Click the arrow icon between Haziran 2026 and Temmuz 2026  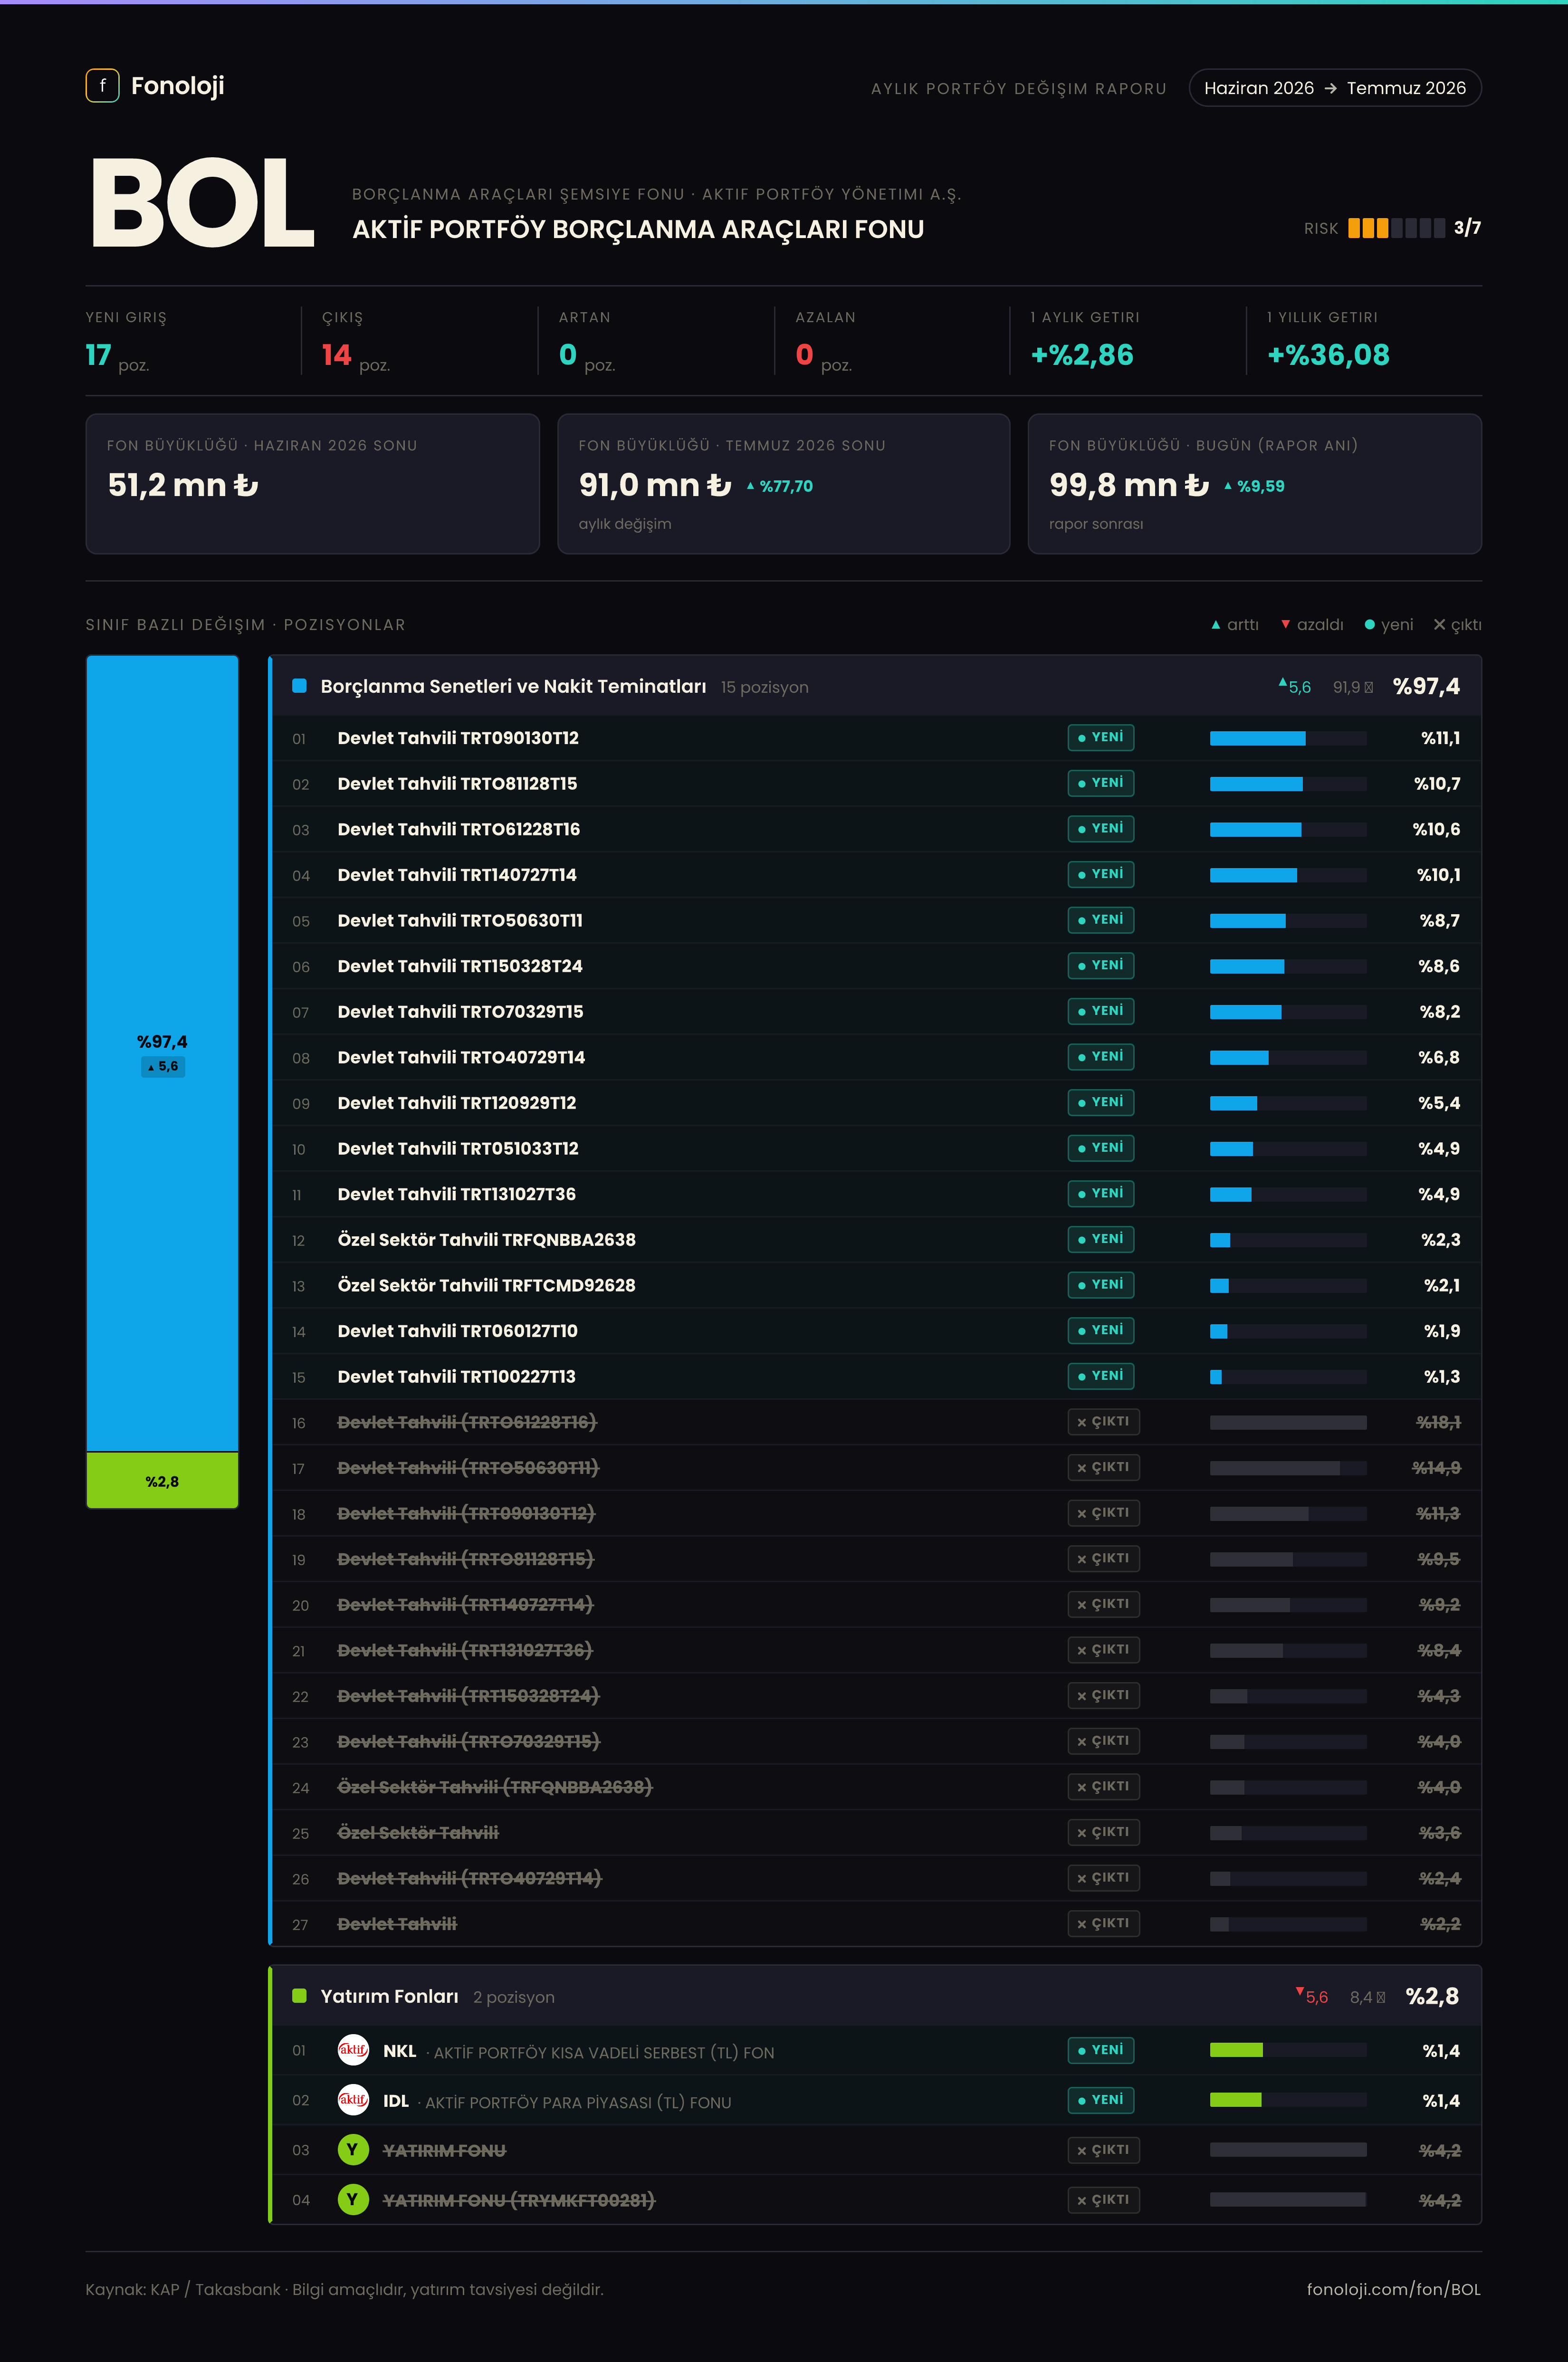[x=1330, y=88]
